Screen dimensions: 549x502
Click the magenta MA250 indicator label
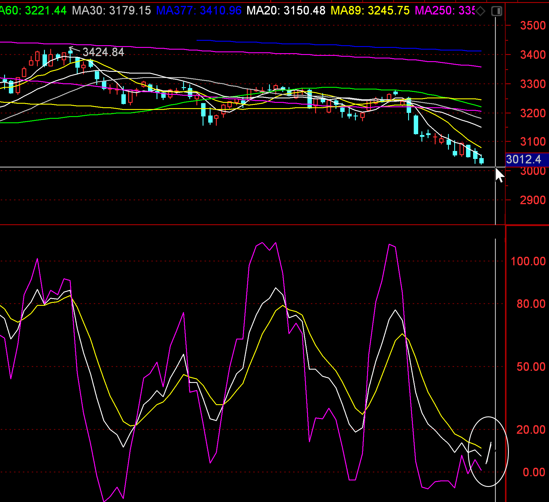point(444,11)
